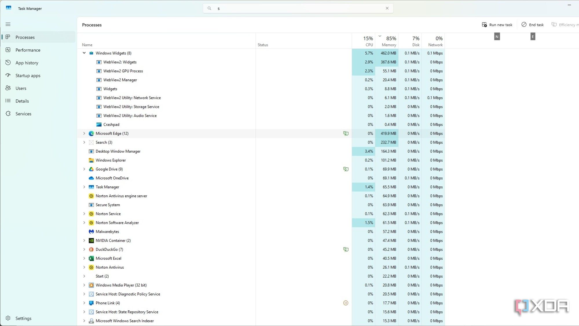
Task: Click the pause indicator on Phone Link
Action: 346,303
